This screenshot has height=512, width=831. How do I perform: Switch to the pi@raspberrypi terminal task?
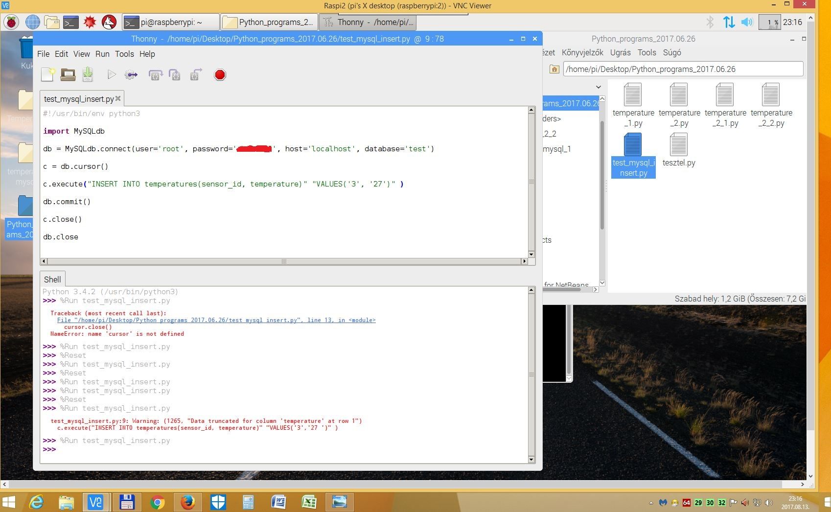[x=170, y=22]
